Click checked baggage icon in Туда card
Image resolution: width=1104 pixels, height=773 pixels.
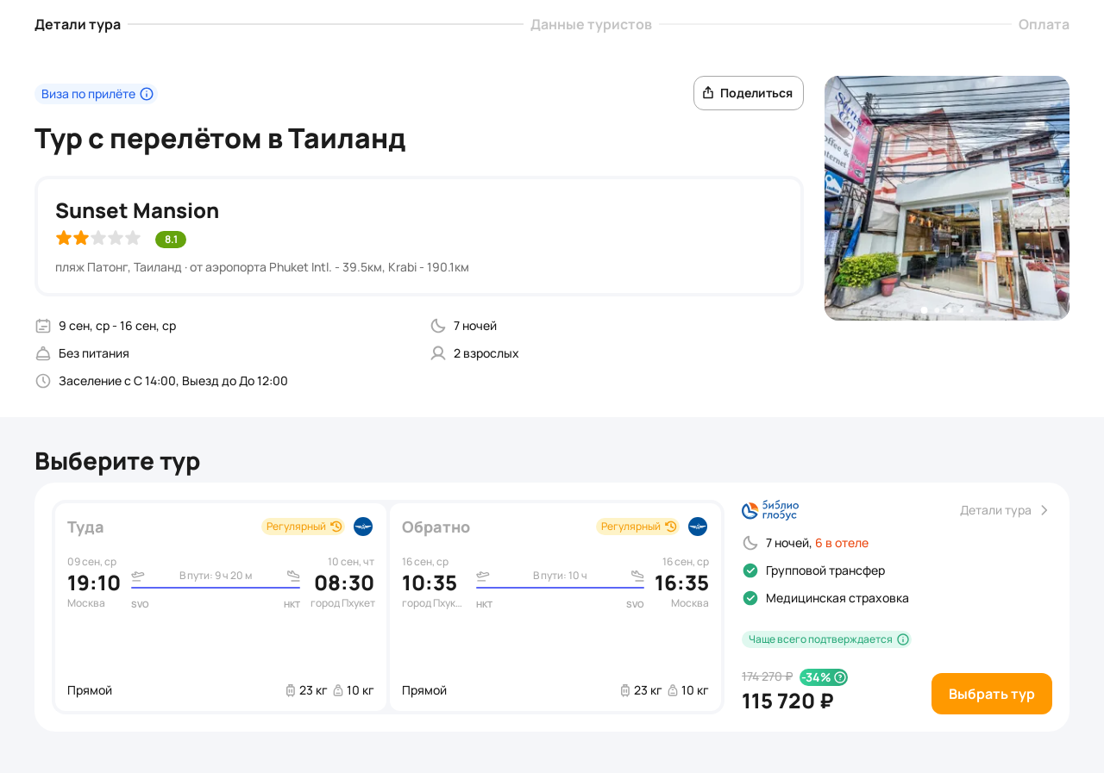click(x=291, y=690)
